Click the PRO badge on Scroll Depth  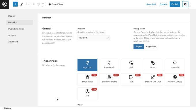click(x=94, y=75)
